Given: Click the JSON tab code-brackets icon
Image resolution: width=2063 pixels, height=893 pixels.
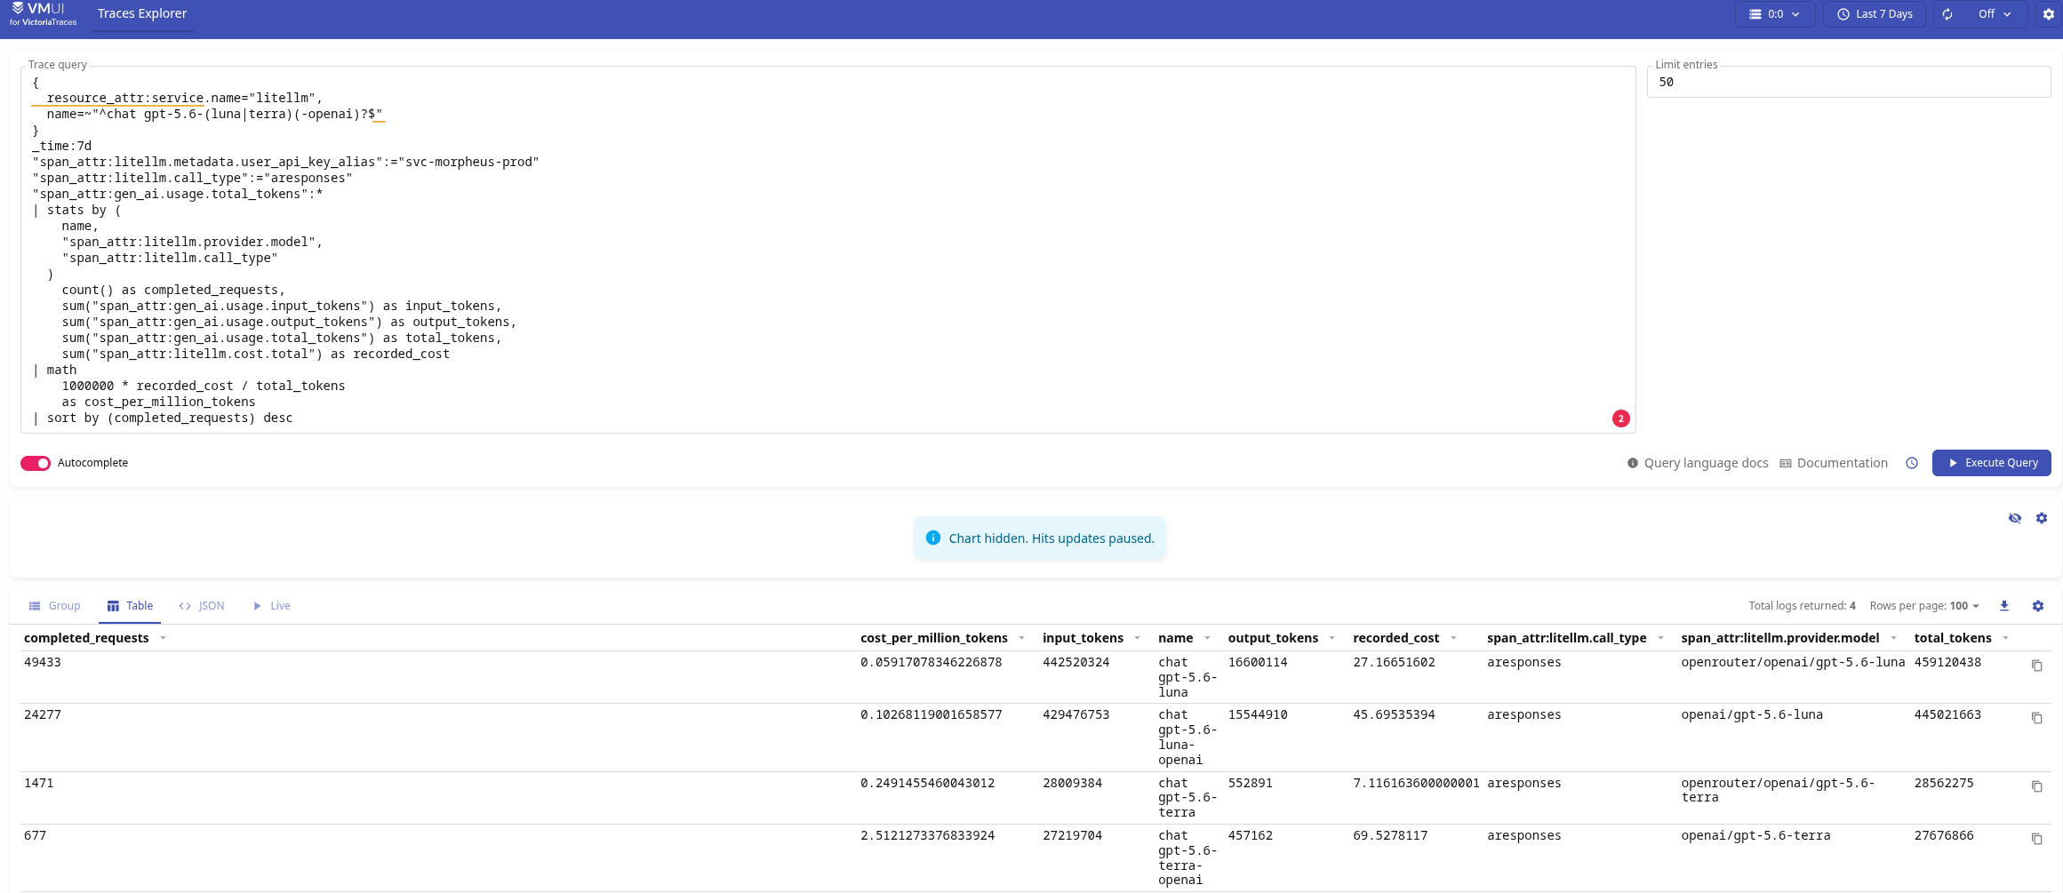Looking at the screenshot, I should (x=185, y=606).
